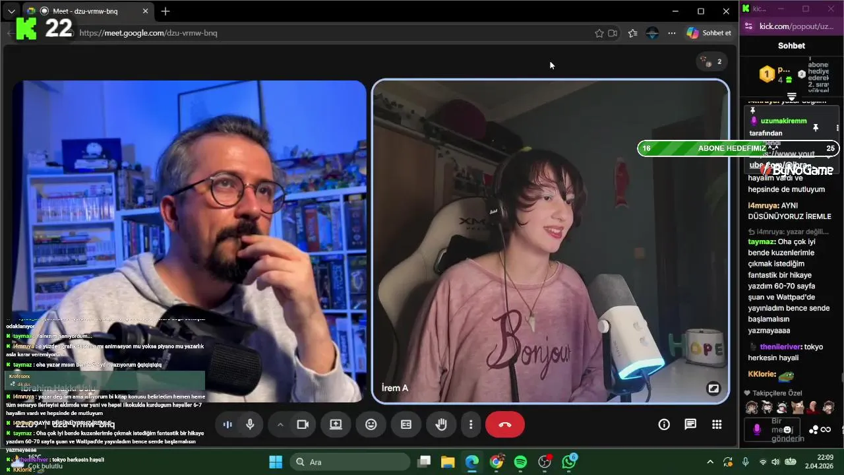Click thenileriver username in chat
Screen dimensions: 844x475
[x=780, y=346]
